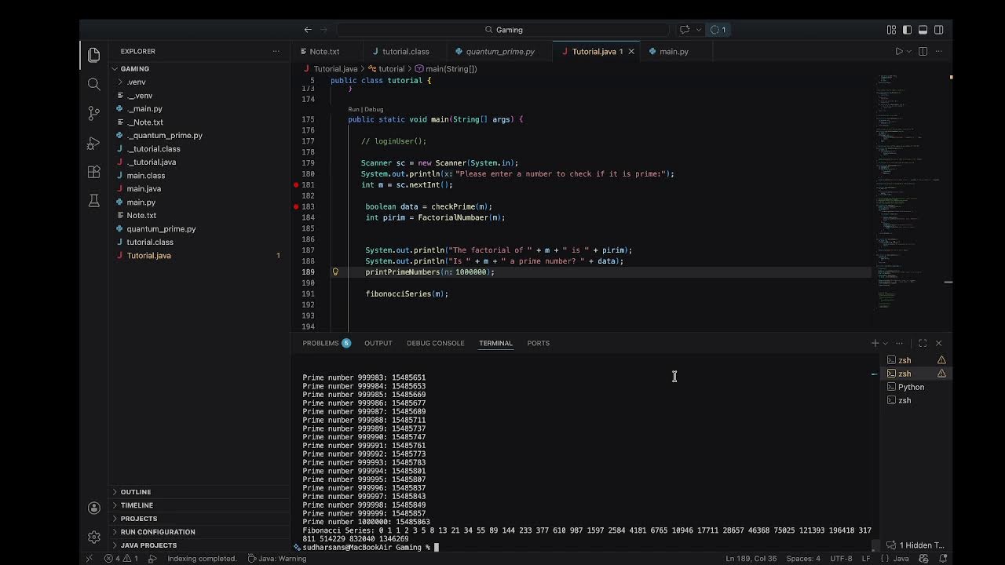Screen dimensions: 1005x565
Task: Go back with the navigation arrow
Action: (308, 30)
